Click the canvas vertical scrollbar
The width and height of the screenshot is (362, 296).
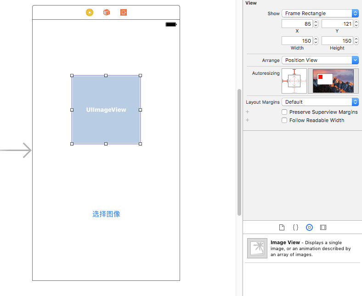(x=239, y=151)
